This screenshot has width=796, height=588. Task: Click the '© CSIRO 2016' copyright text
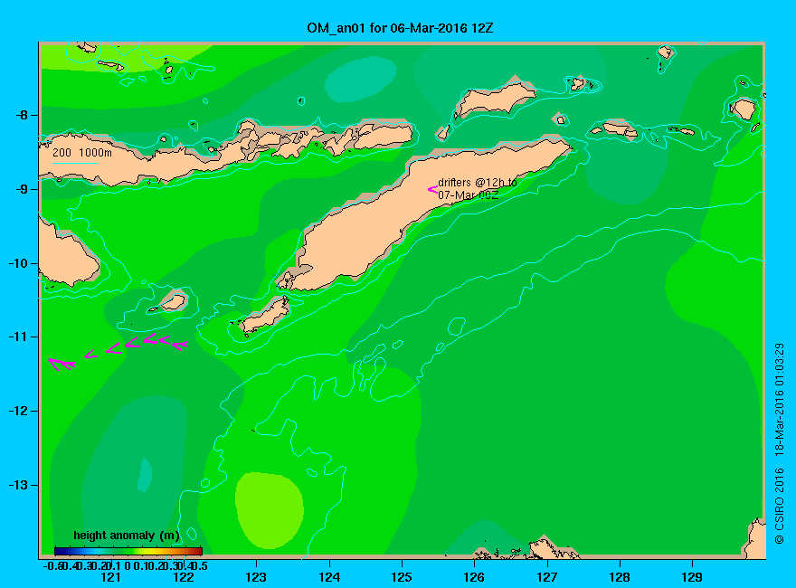(x=779, y=507)
